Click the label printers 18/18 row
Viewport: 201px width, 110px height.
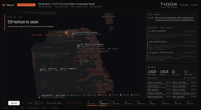(159, 83)
